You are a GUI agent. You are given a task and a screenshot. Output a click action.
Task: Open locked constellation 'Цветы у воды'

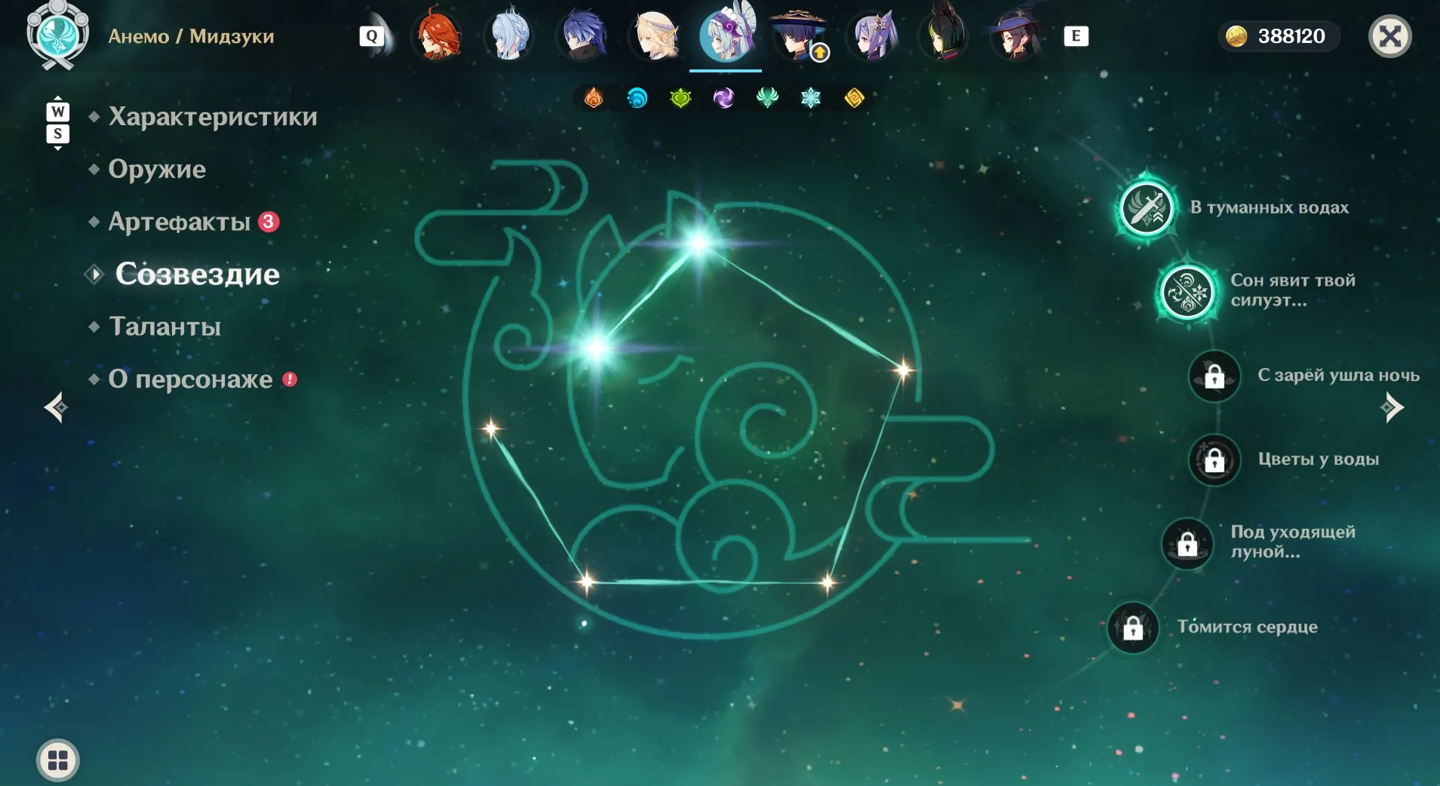tap(1214, 459)
